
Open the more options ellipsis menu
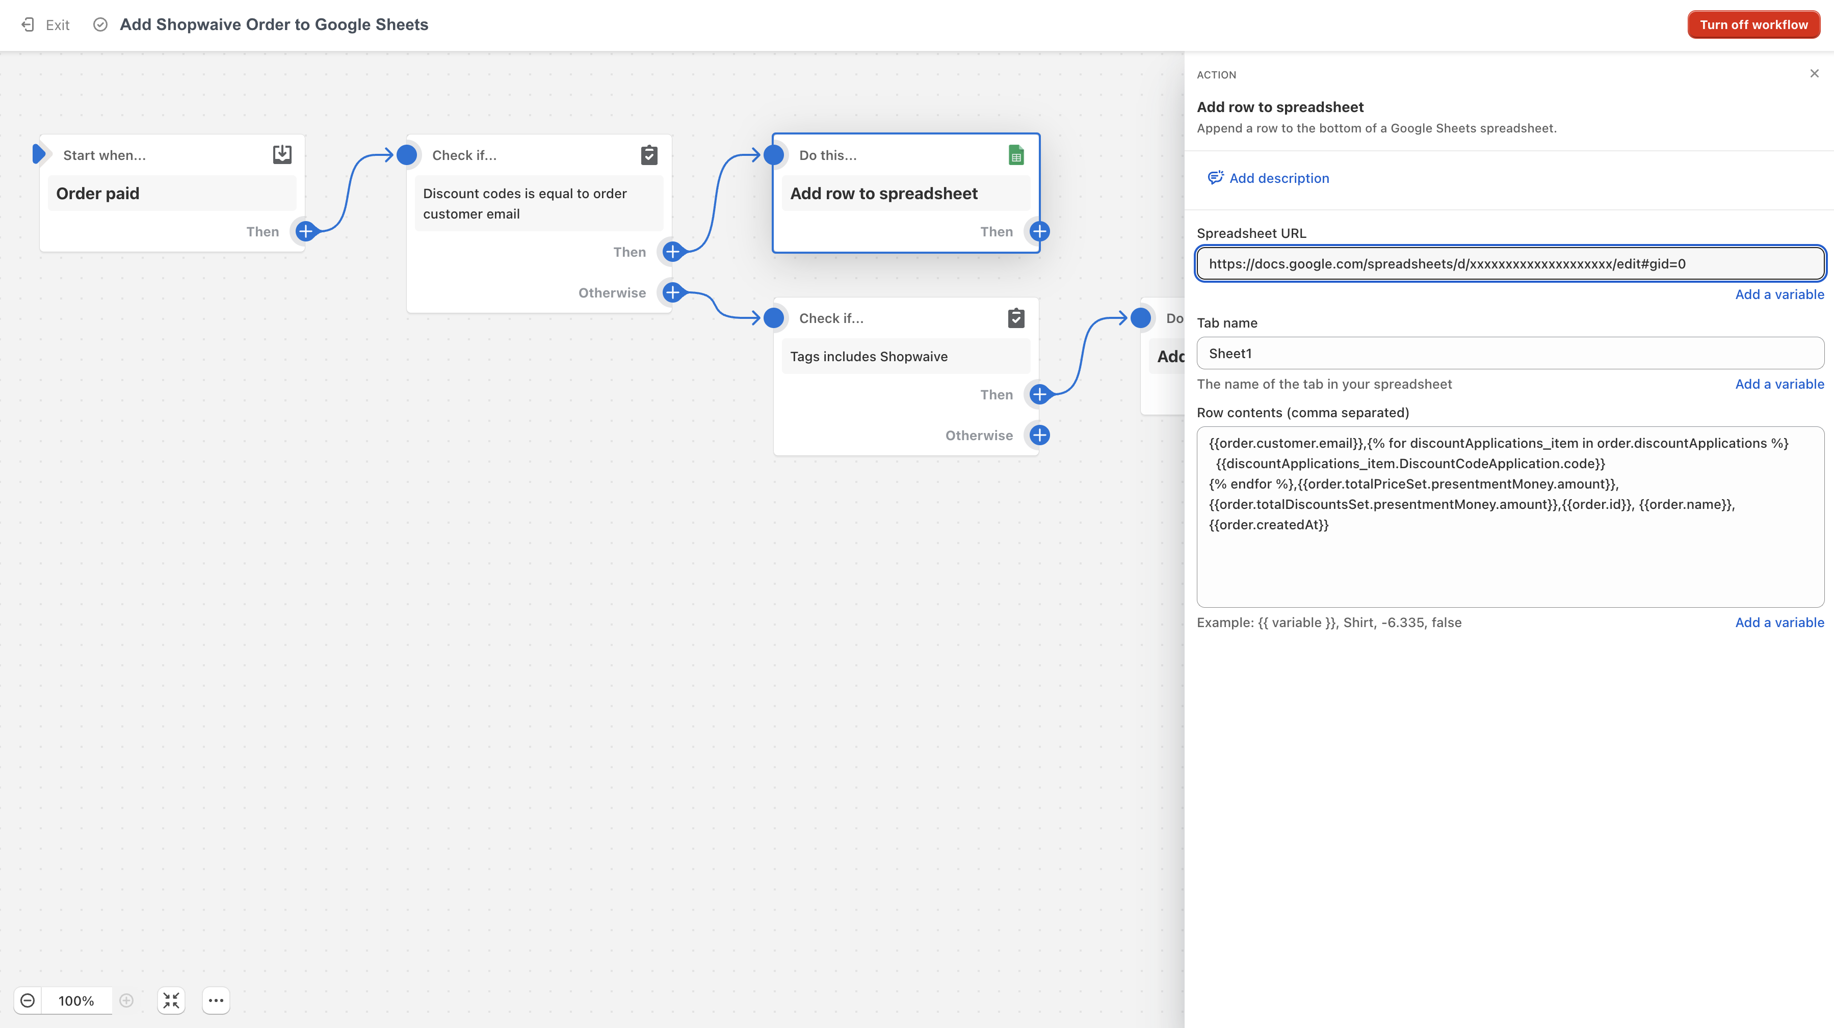coord(216,1000)
